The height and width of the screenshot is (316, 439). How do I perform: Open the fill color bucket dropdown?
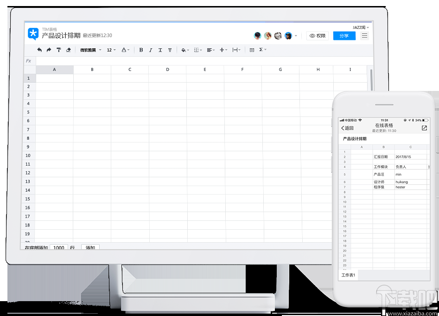(x=185, y=50)
